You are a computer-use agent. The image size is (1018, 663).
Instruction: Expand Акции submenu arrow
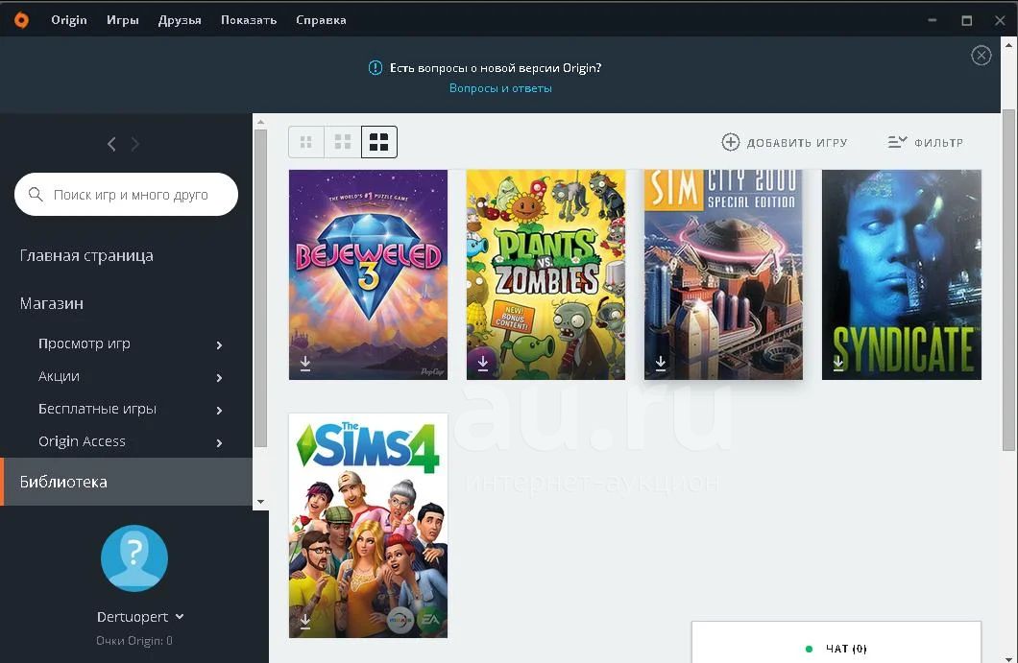tap(219, 378)
